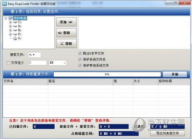Viewport: 192px width, 139px height.
Task: Sort by the 文件名 column header
Action: click(x=25, y=82)
